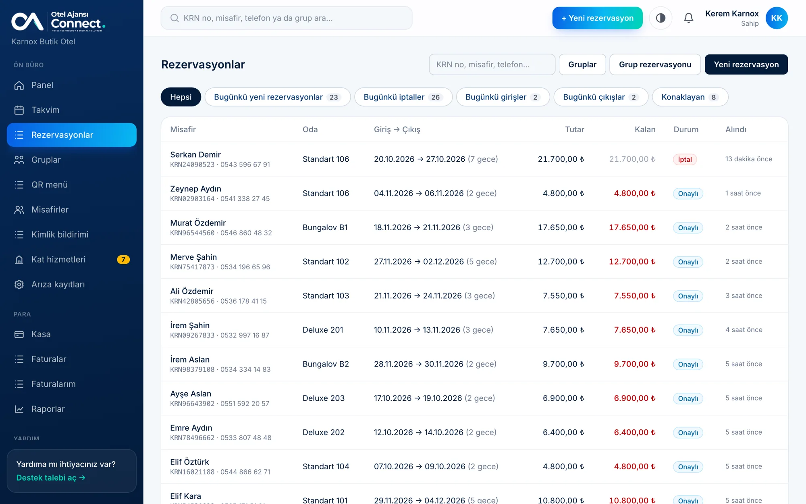
Task: Click the Kimlik bildirimi icon
Action: [x=19, y=235]
